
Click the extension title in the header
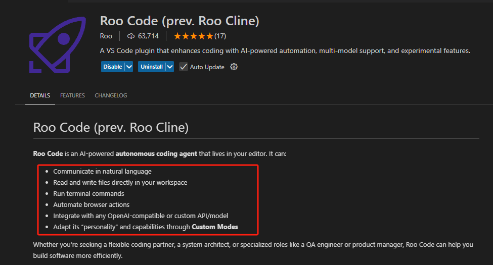pos(180,21)
